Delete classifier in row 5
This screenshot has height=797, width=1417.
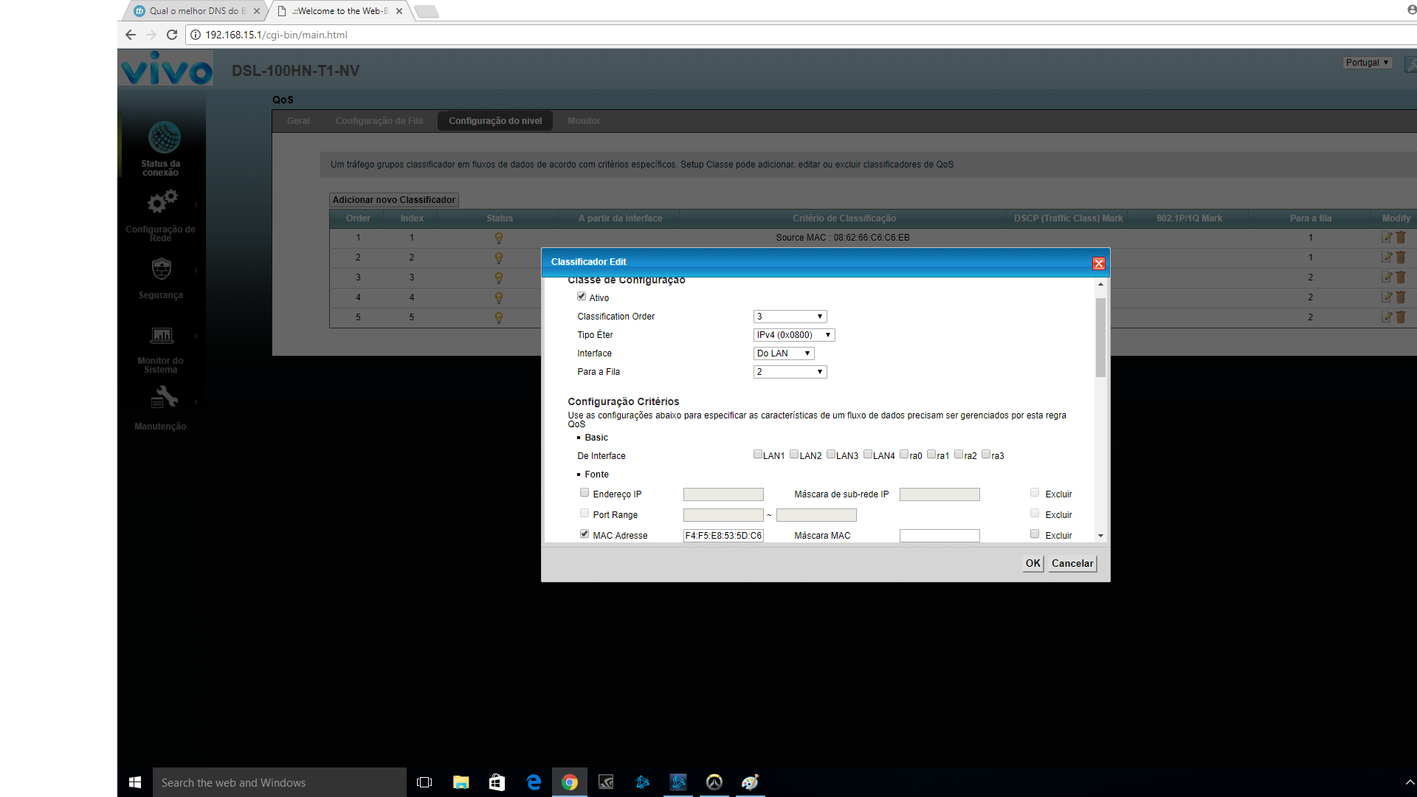pyautogui.click(x=1401, y=317)
